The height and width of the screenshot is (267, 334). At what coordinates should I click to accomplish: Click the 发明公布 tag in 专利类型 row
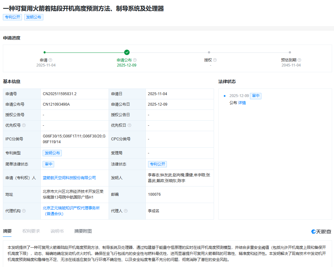tap(52, 153)
